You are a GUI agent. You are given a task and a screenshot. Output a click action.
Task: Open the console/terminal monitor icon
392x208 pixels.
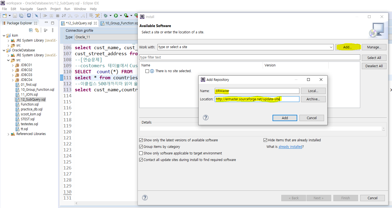click(29, 16)
